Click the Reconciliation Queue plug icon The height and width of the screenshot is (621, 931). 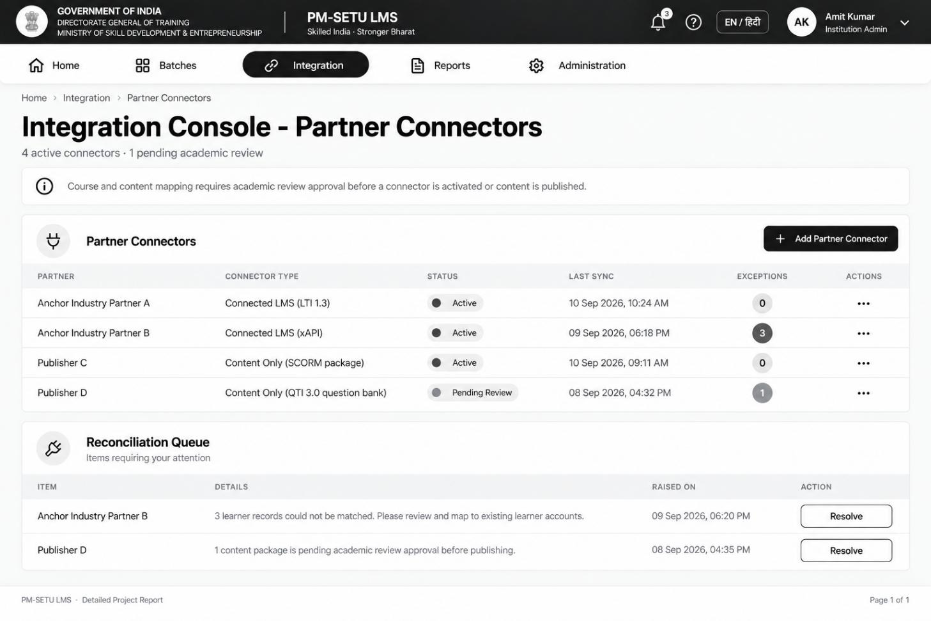pos(53,448)
